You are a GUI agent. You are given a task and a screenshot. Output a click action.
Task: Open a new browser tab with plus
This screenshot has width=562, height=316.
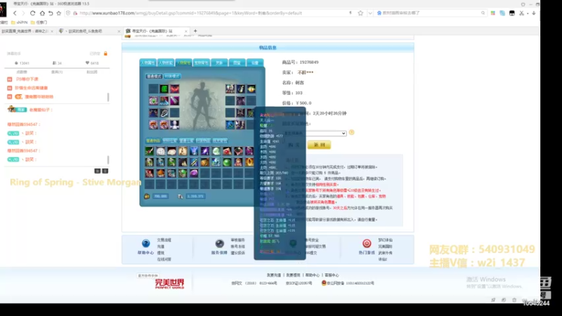tap(195, 31)
